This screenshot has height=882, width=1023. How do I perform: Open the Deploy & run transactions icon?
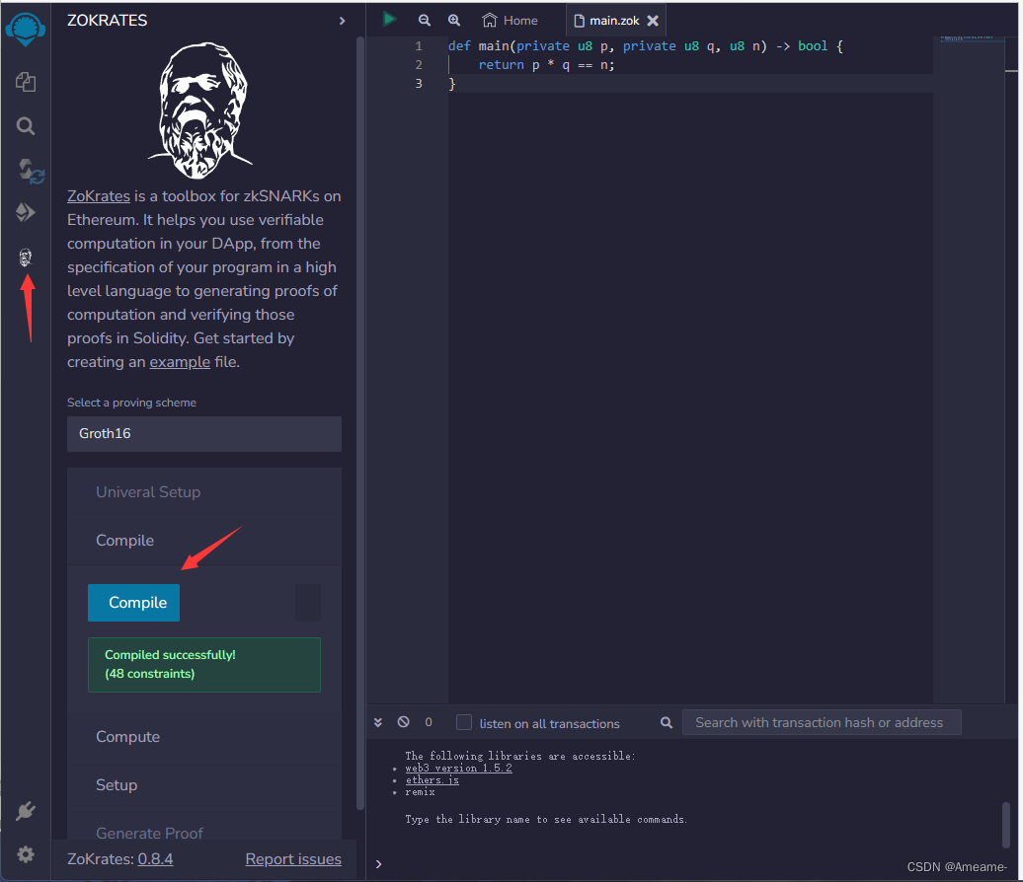[x=26, y=212]
